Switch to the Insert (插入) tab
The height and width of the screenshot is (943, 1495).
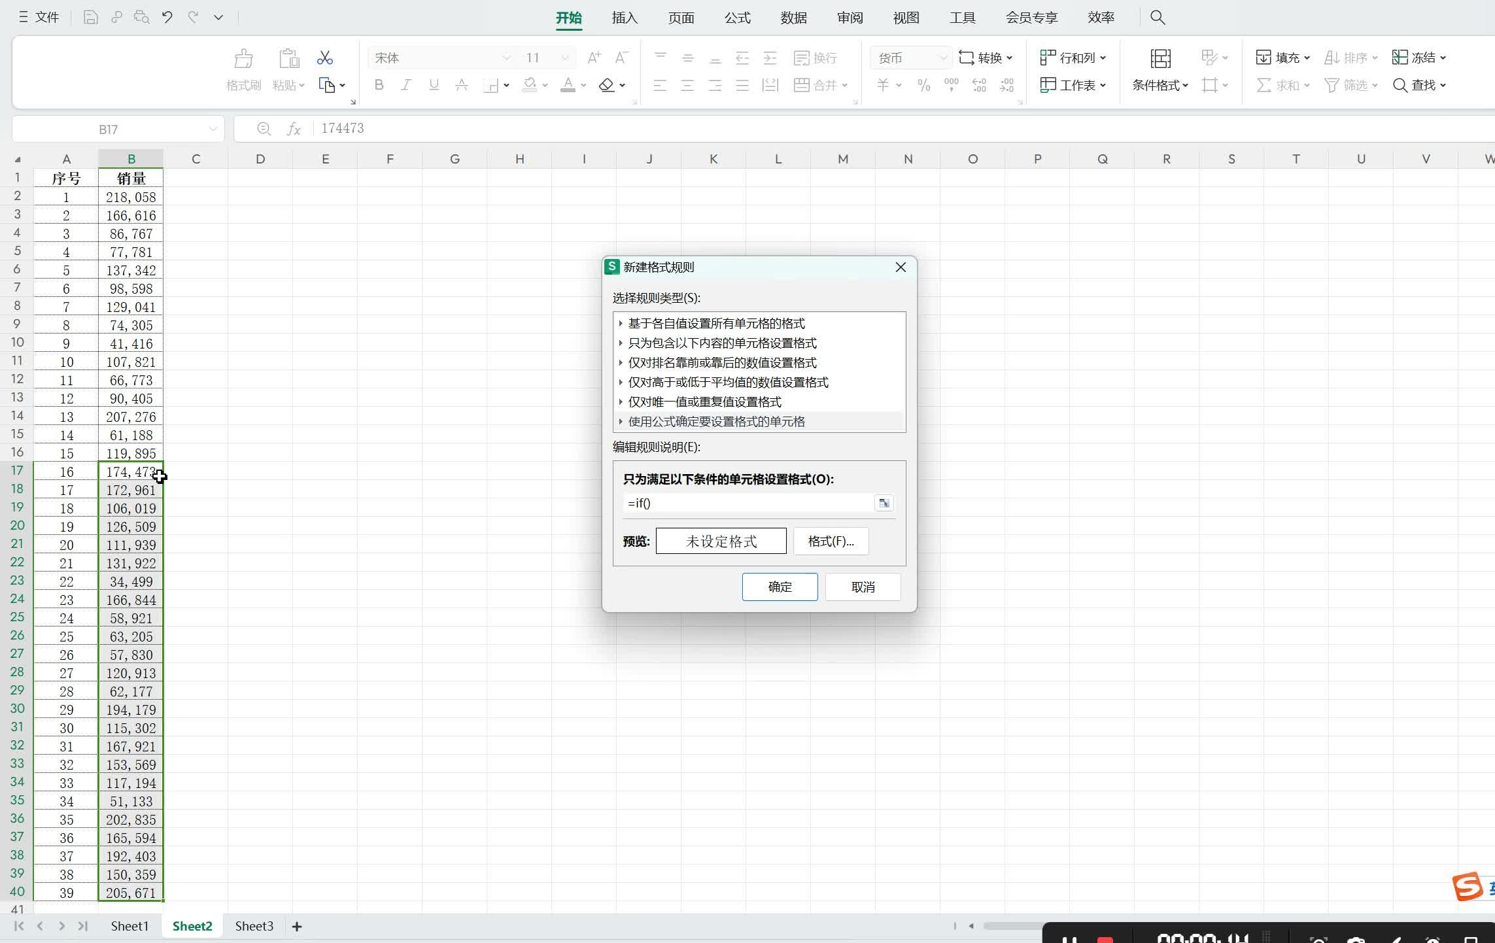[625, 18]
